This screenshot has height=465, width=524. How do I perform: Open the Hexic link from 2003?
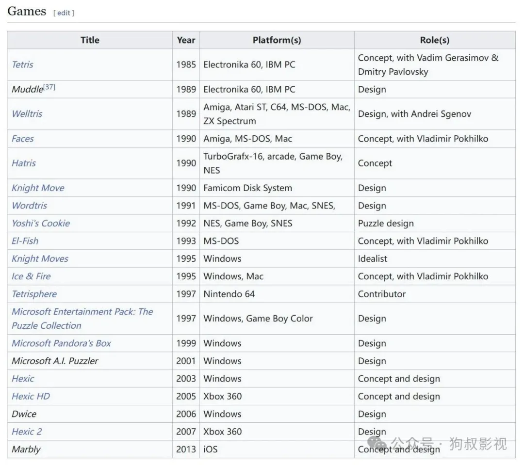click(23, 379)
